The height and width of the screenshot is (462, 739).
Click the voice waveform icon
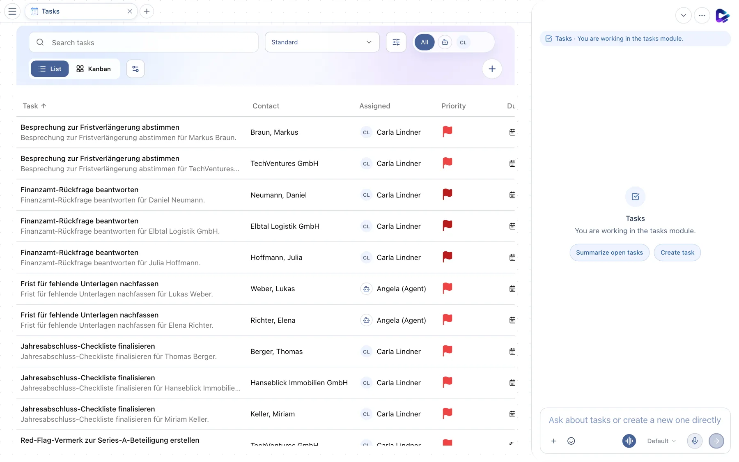point(629,441)
